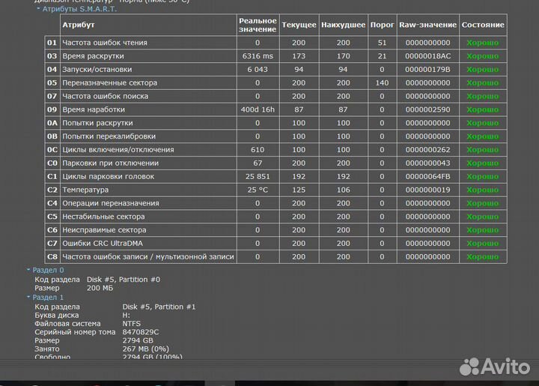
Task: Click the Состояние column header
Action: click(x=483, y=25)
